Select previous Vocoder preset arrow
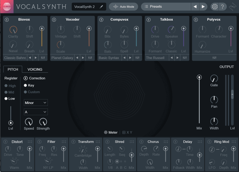The width and height of the screenshot is (239, 172). pyautogui.click(x=77, y=58)
